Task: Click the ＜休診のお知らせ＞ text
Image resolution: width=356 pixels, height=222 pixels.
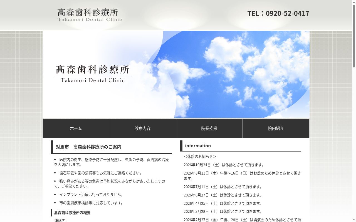Action: click(x=200, y=157)
